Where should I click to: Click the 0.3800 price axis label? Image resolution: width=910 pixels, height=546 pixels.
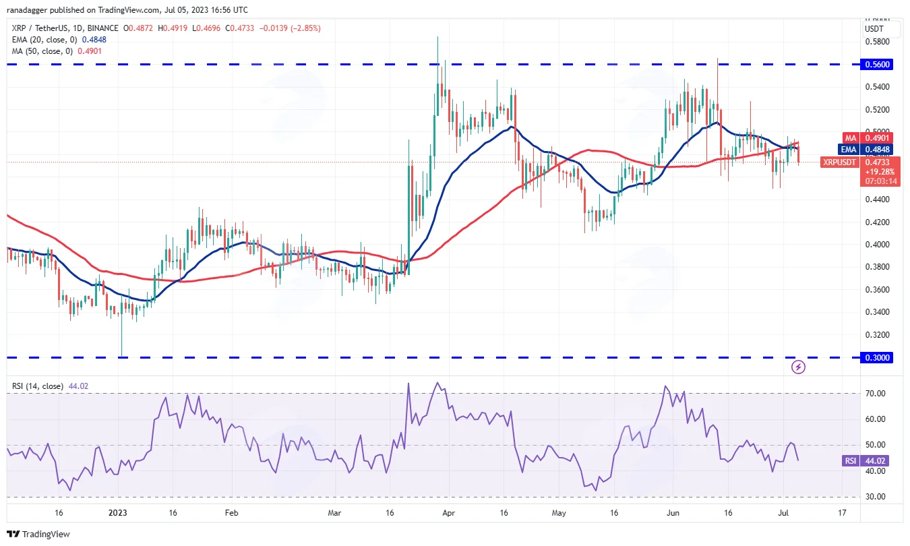(x=876, y=267)
